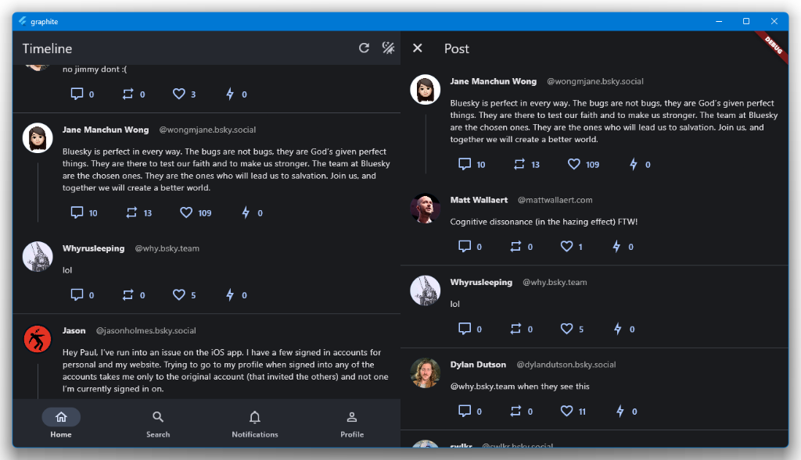Click @mattwallaert.com handle

pos(555,200)
